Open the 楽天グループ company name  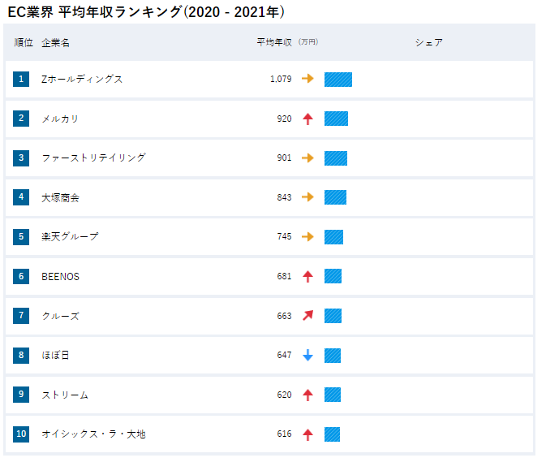pos(70,236)
